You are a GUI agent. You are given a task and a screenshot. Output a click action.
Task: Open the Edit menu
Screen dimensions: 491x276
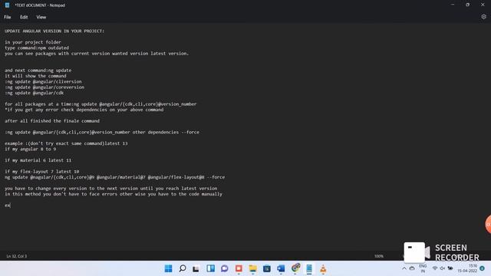[24, 17]
